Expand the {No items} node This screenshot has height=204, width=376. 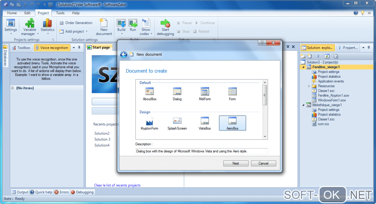click(12, 88)
